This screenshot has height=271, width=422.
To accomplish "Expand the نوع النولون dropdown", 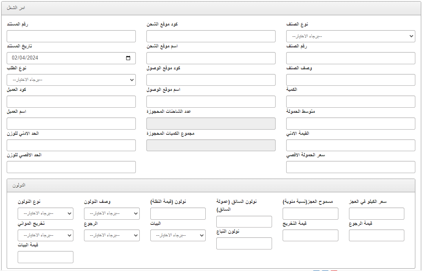I will [x=45, y=213].
